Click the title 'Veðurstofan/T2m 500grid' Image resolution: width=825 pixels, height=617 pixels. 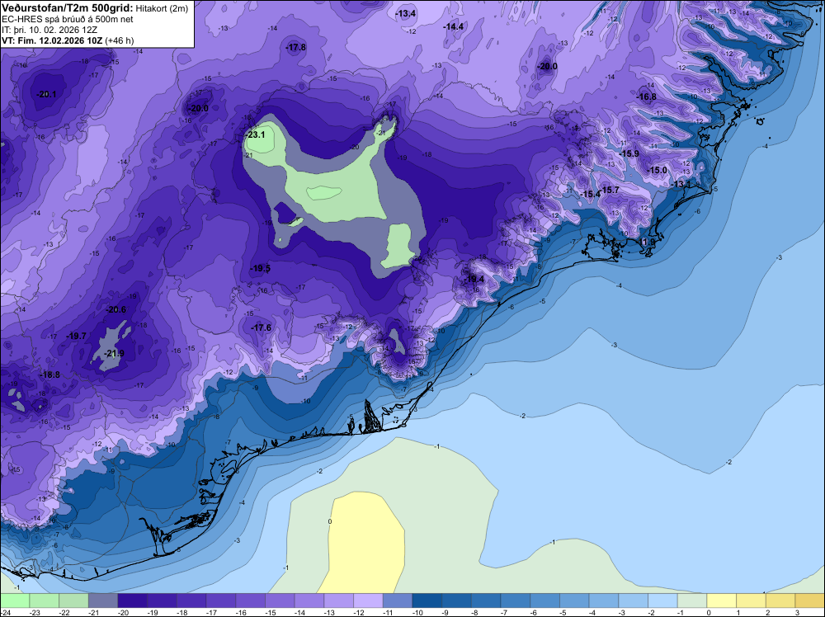(x=68, y=7)
